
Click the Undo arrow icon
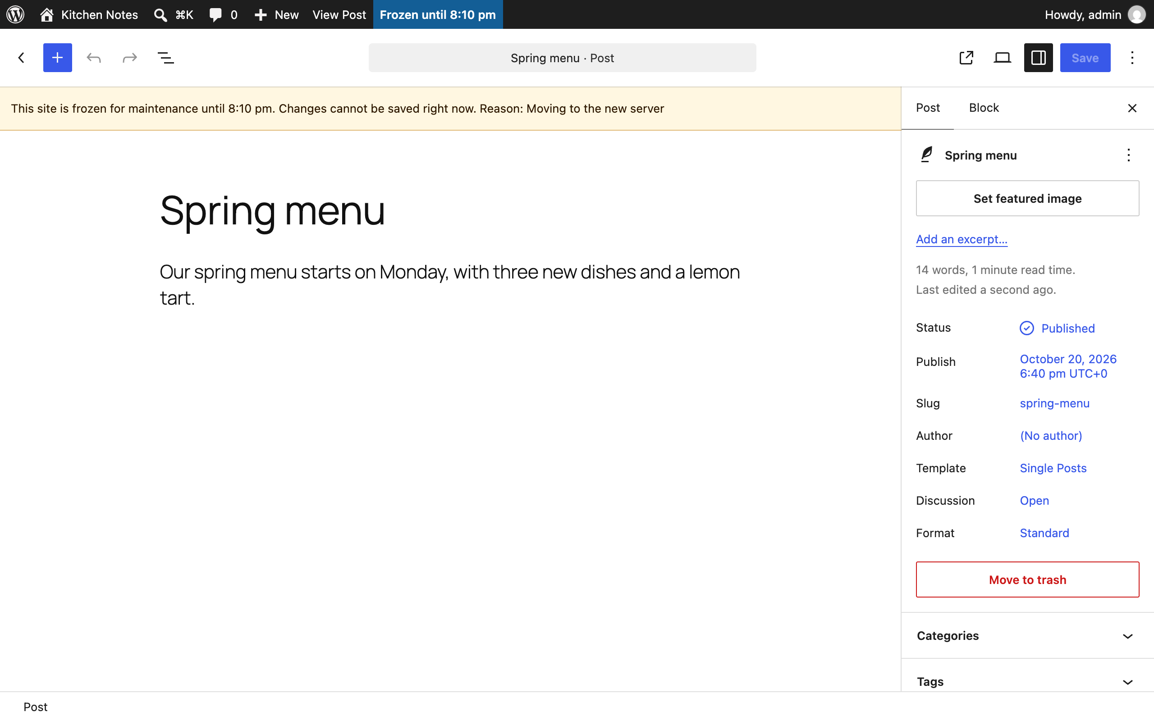click(94, 58)
